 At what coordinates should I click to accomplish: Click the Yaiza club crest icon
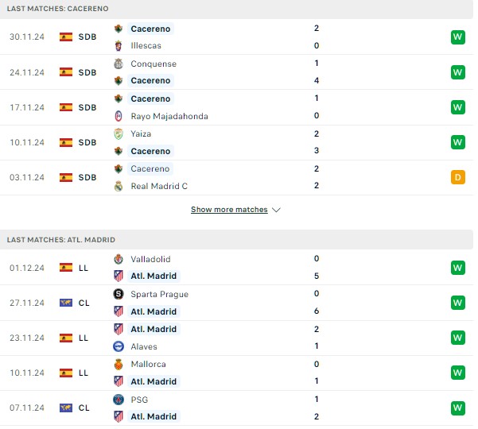(119, 133)
